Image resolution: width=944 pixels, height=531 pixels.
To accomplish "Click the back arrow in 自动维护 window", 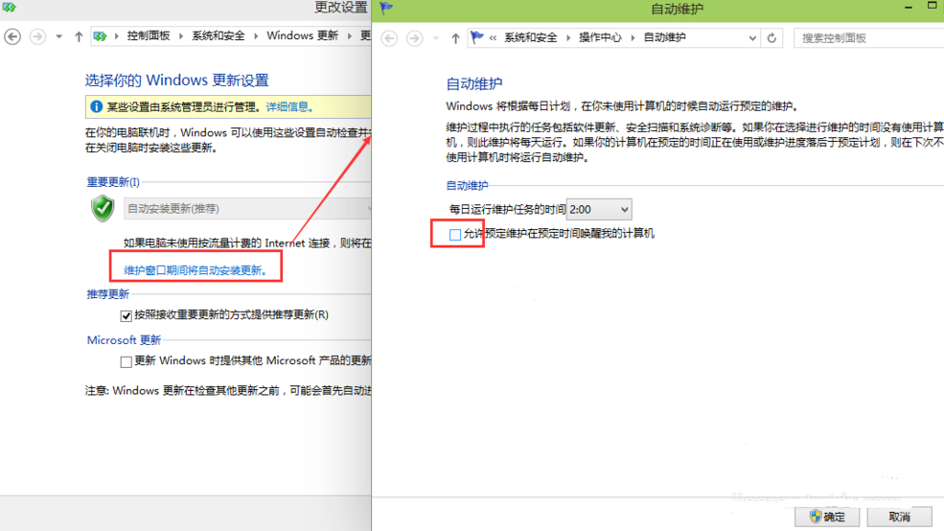I will click(389, 38).
